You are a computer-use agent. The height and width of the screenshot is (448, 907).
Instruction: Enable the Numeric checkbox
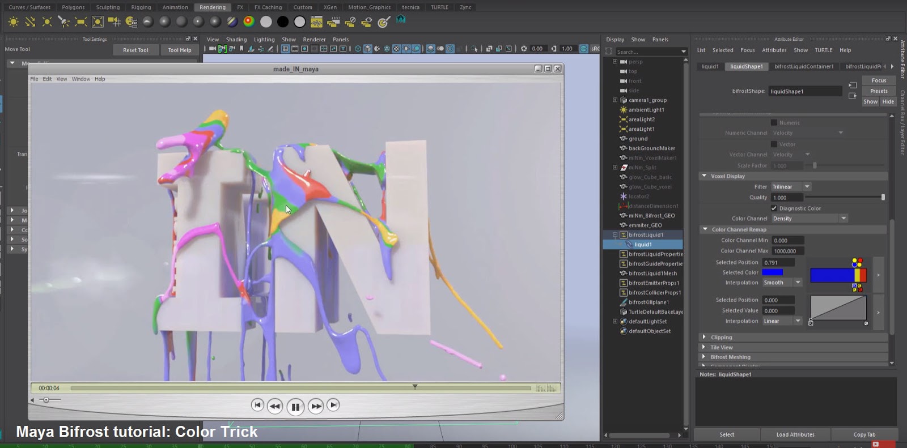(x=774, y=123)
